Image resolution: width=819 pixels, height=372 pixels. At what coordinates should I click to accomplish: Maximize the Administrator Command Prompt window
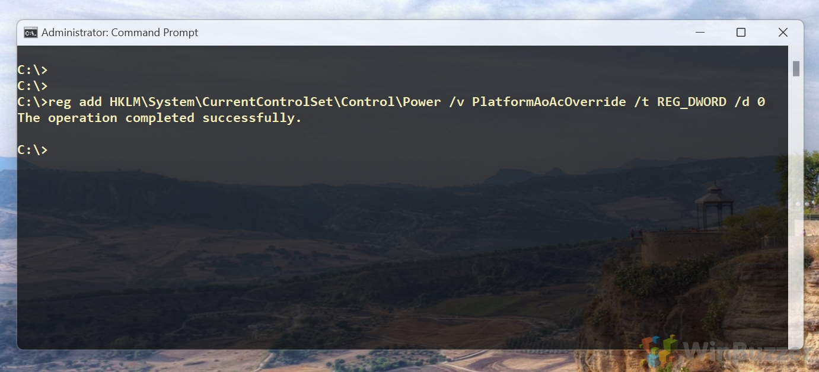tap(741, 33)
